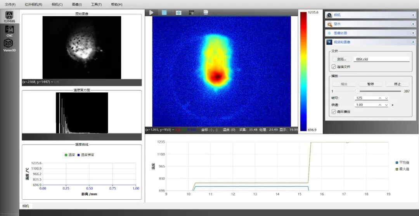The width and height of the screenshot is (419, 216).
Task: Click the video record icon in toolbar
Action: coord(192,12)
